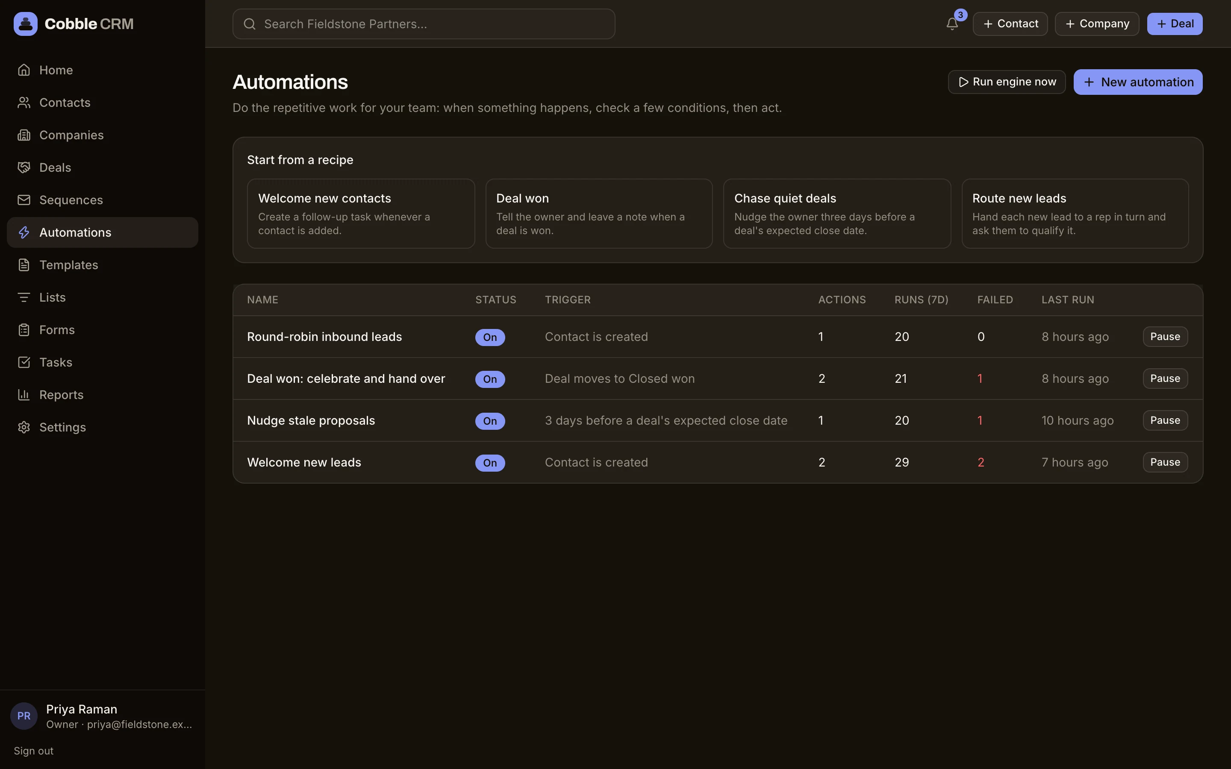Image resolution: width=1231 pixels, height=769 pixels.
Task: Create a new Deal from top bar
Action: coord(1175,24)
